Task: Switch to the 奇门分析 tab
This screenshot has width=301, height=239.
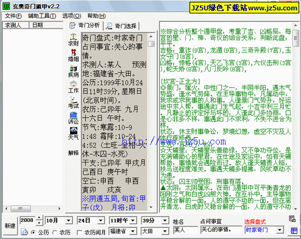Action: tap(85, 26)
